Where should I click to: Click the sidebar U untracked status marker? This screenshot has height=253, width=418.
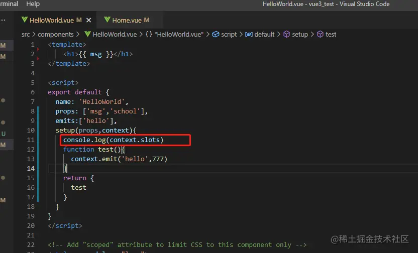coord(4,134)
